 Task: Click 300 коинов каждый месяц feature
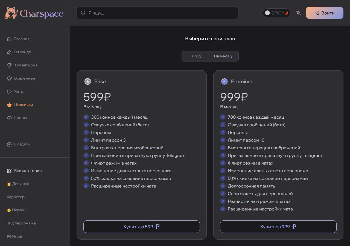tap(119, 117)
